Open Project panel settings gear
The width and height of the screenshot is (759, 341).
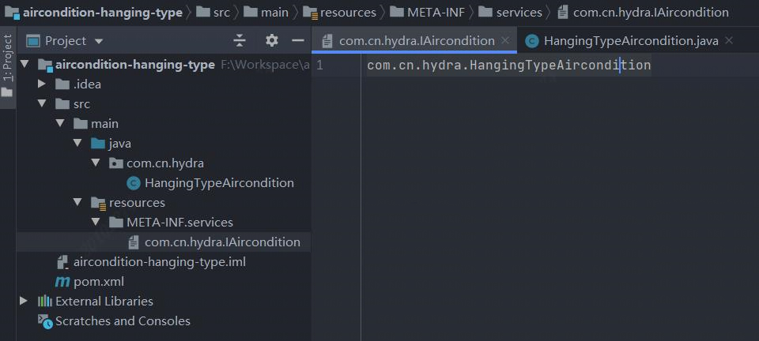click(272, 40)
